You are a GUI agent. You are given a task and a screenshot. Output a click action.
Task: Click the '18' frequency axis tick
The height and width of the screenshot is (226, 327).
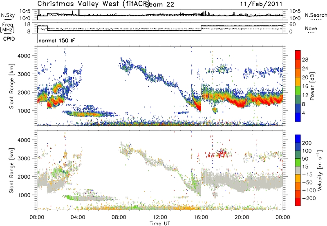pos(27,24)
